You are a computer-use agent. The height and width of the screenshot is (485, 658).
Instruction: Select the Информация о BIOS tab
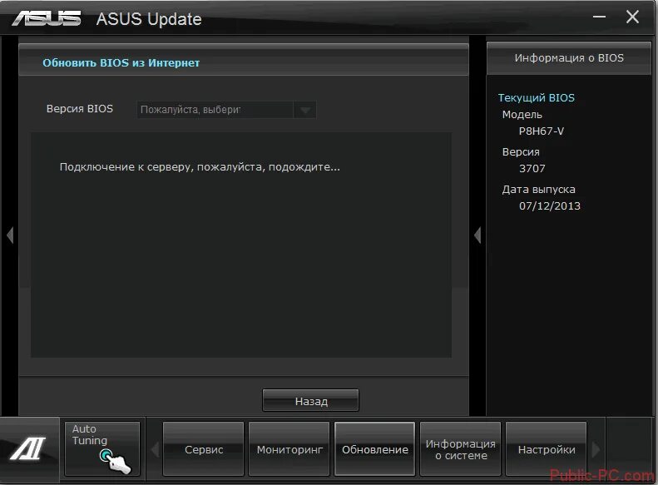(x=569, y=58)
